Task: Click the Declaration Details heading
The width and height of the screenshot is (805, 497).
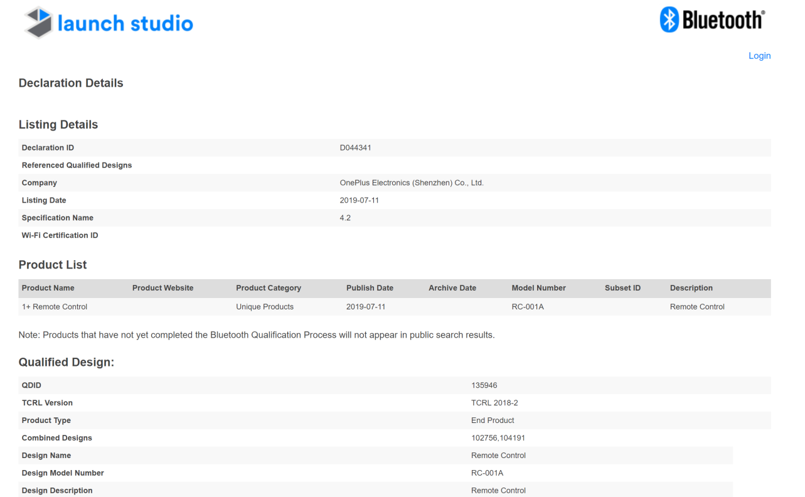Action: click(71, 83)
